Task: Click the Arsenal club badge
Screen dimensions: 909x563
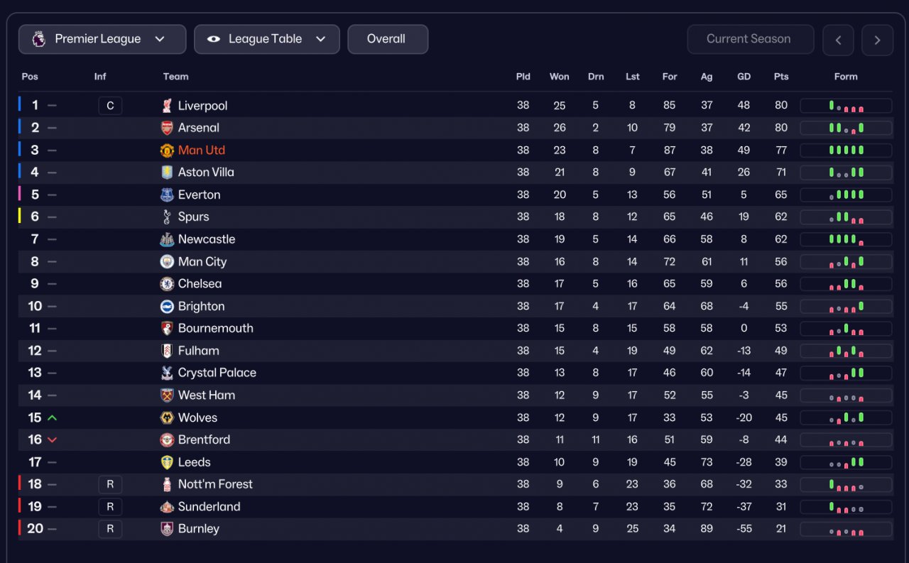Action: coord(167,128)
